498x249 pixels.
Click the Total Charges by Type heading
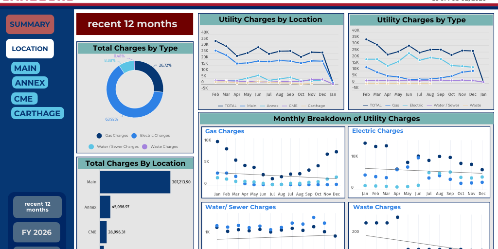[x=135, y=48]
